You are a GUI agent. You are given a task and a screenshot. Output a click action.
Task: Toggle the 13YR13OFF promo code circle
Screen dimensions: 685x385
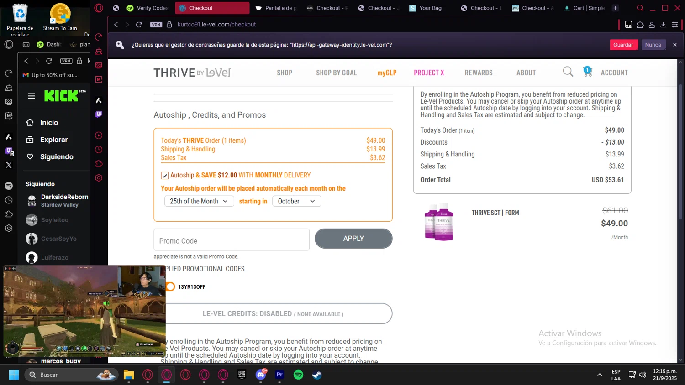tap(170, 286)
